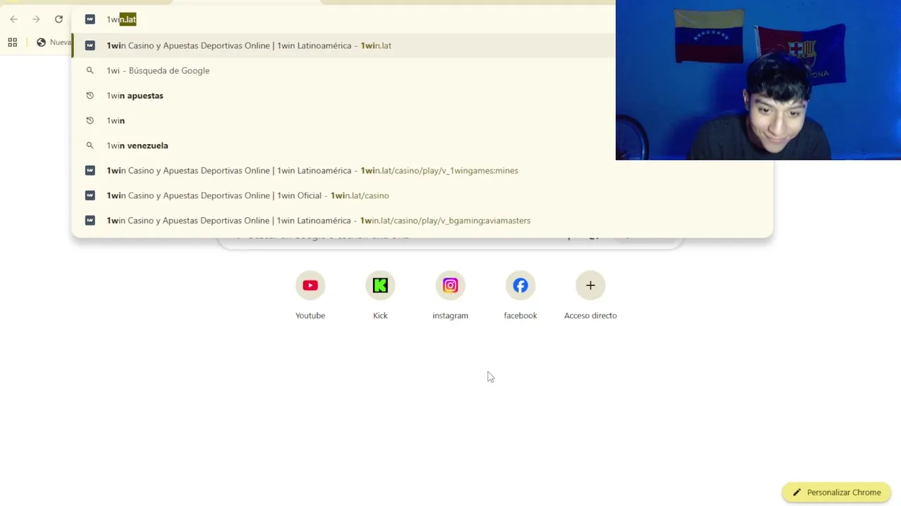Select the '1wi - Búsqueda de Google' suggestion
901x506 pixels.
(x=344, y=70)
